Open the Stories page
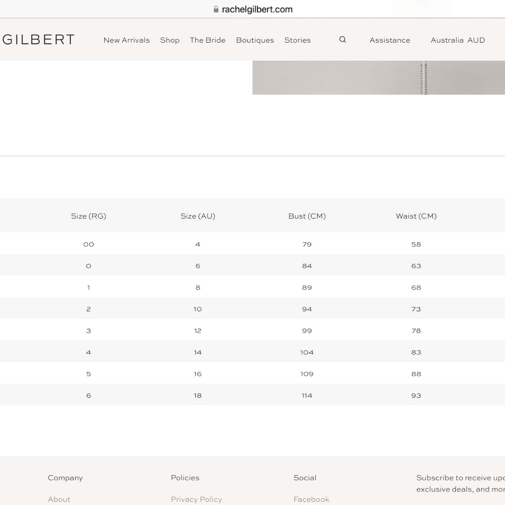The image size is (505, 505). 297,40
